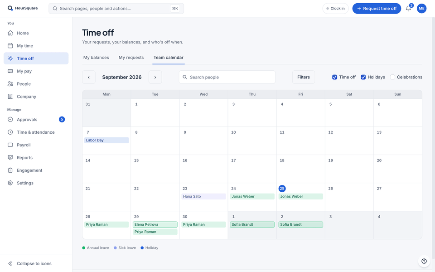Screen dimensions: 435x272
Task: Click the Reports chart icon
Action: [10, 158]
